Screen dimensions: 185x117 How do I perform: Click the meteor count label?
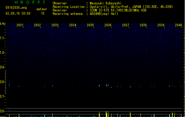tap(42, 9)
